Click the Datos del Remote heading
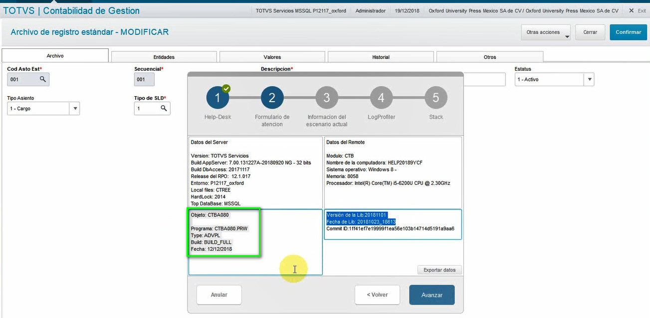This screenshot has width=650, height=318. [x=345, y=143]
